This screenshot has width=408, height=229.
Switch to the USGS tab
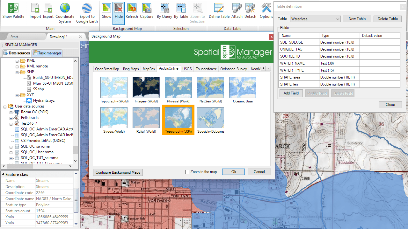(187, 69)
